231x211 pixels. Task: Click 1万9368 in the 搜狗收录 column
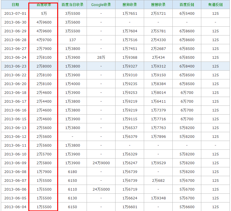130,57
